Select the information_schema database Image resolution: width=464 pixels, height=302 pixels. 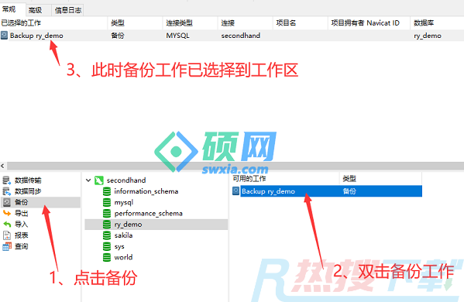point(146,191)
